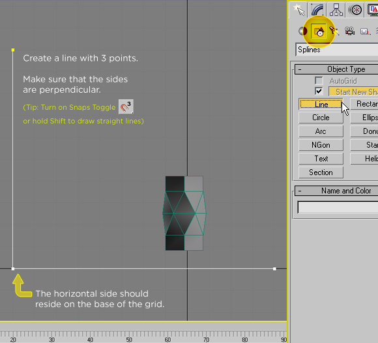Viewport: 378px width, 343px height.
Task: Select the teal wireframe mesh in the viewport
Action: (184, 213)
